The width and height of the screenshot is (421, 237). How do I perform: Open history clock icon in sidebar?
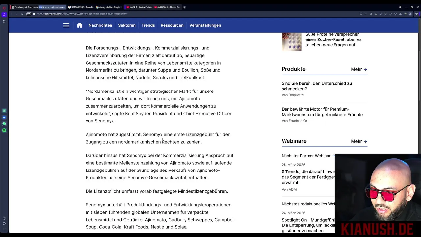click(4, 224)
